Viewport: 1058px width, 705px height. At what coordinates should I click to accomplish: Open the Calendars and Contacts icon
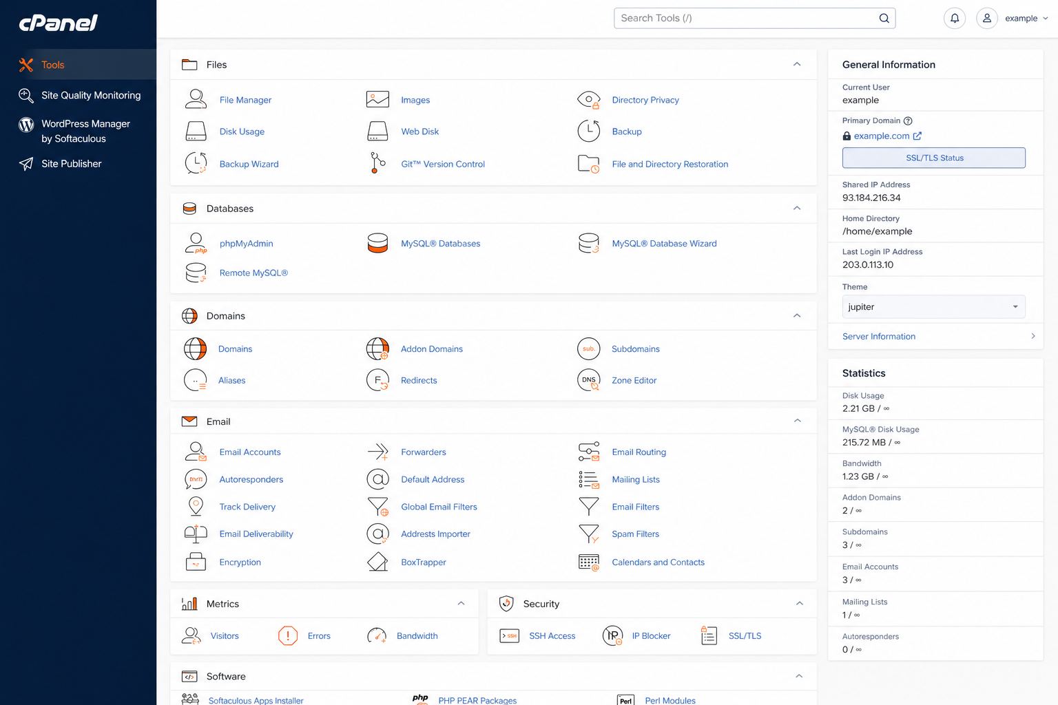[x=588, y=562]
